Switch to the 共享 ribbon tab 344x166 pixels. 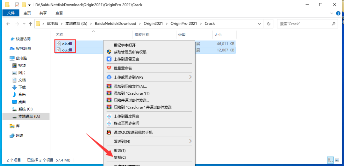click(43, 13)
